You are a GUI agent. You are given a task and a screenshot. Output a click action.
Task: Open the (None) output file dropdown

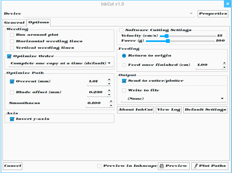173,99
